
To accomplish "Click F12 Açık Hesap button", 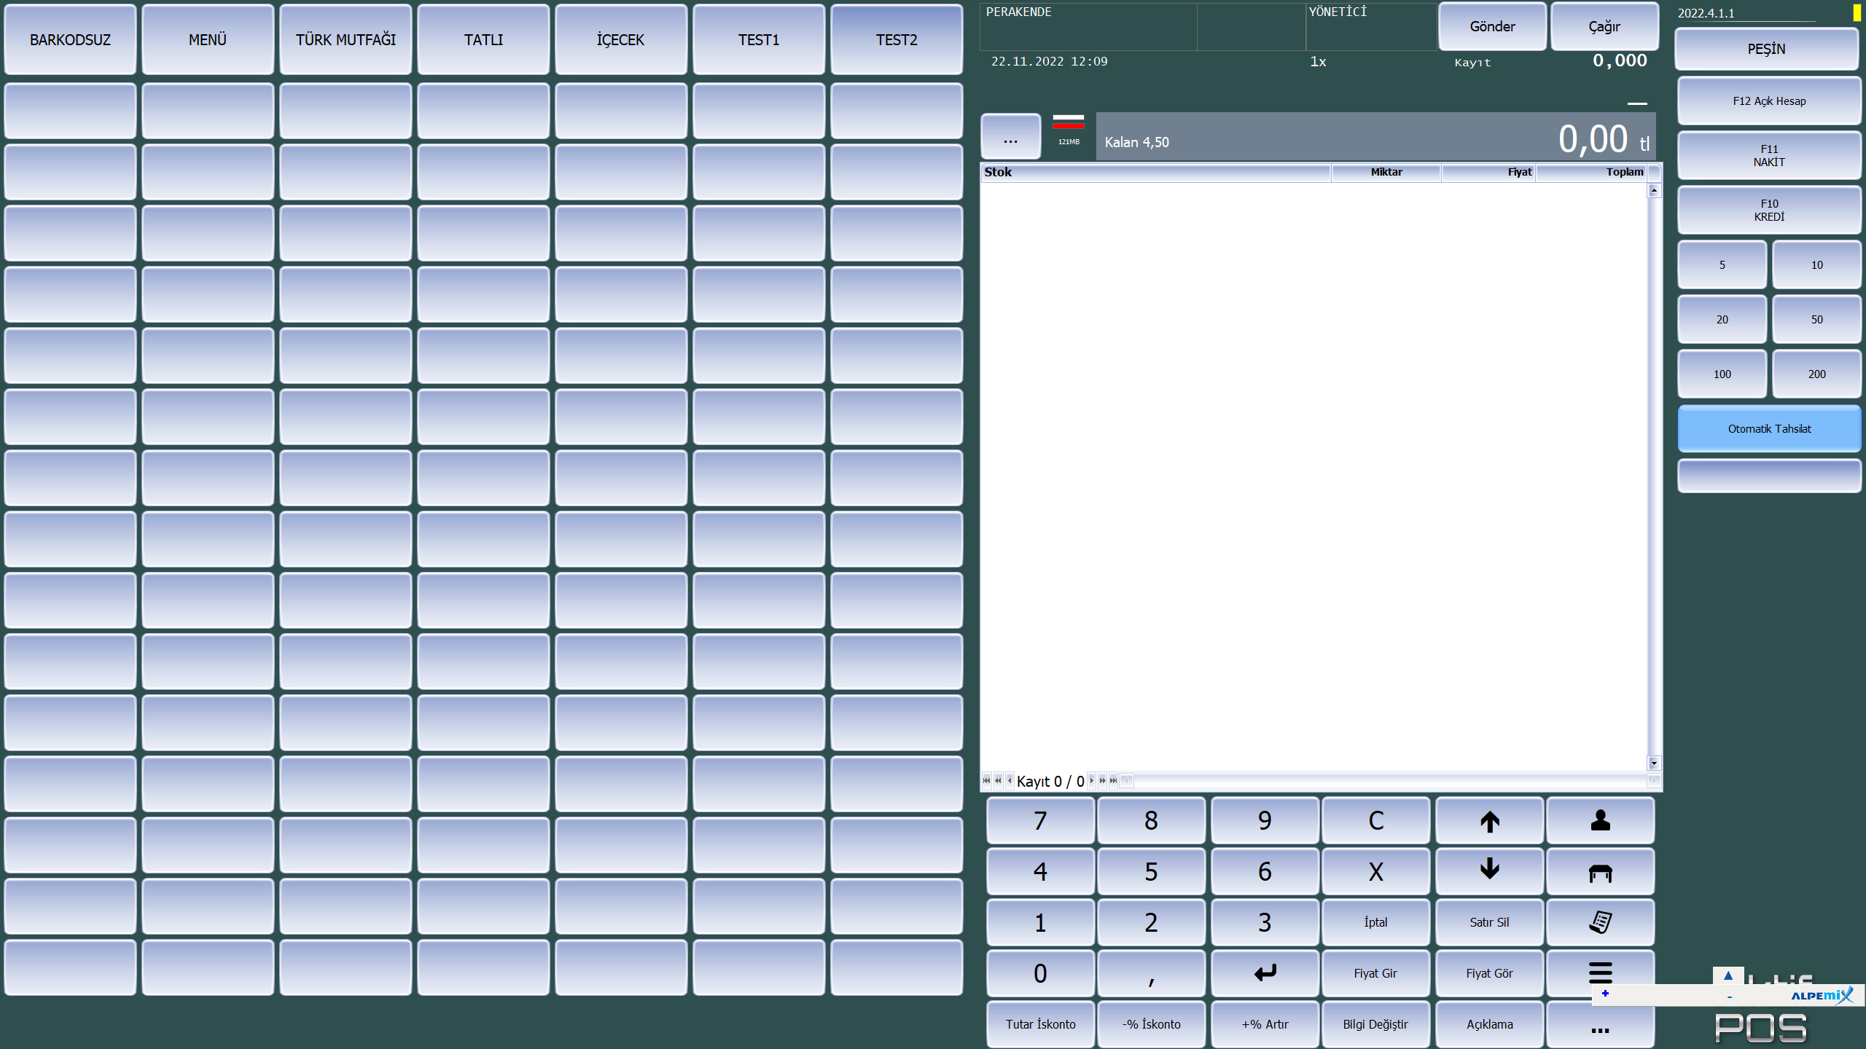I will click(1769, 101).
